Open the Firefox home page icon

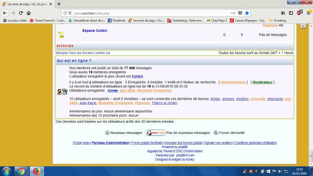pos(28,13)
